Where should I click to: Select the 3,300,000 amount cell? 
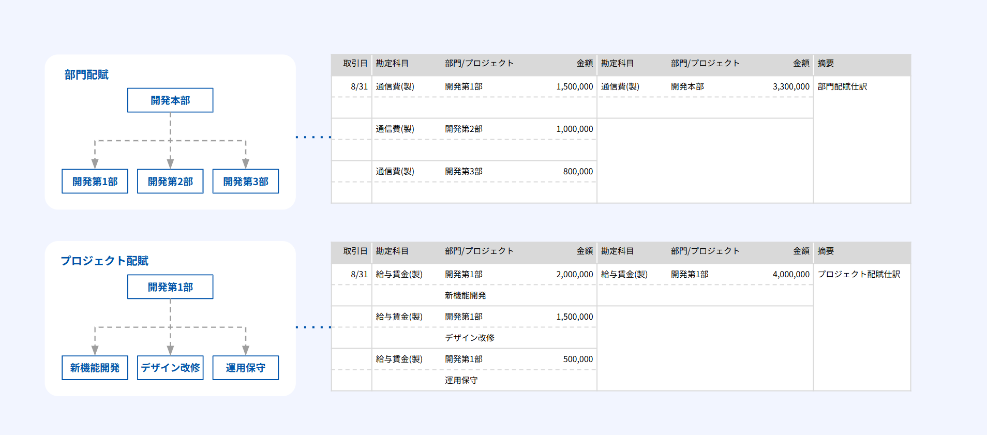tap(790, 87)
